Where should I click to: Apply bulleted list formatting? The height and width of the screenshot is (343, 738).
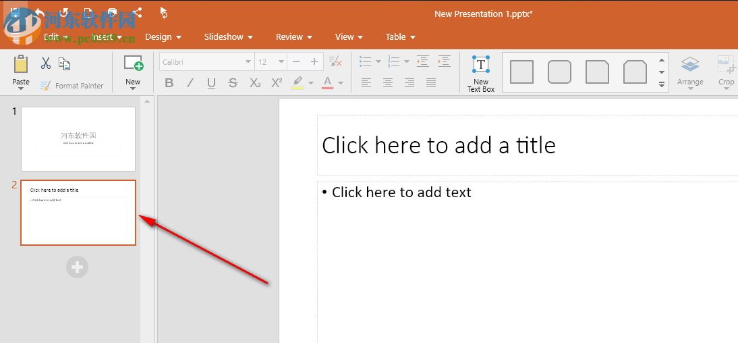click(x=365, y=61)
